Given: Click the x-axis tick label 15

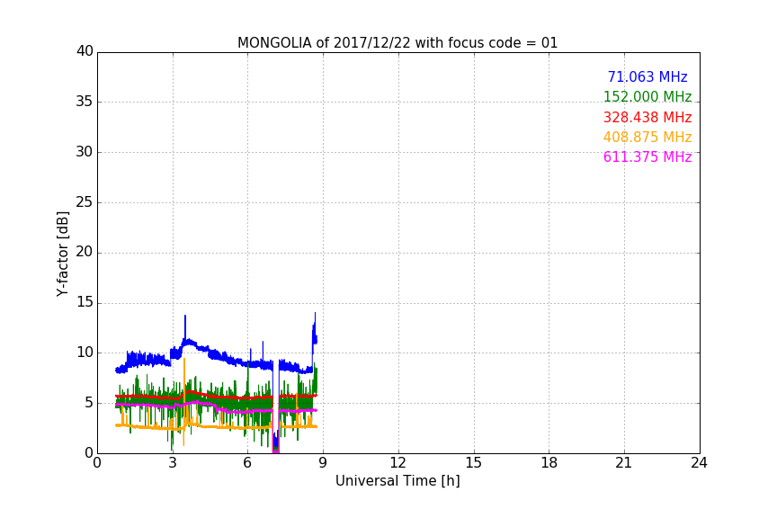Looking at the screenshot, I should click(x=473, y=463).
